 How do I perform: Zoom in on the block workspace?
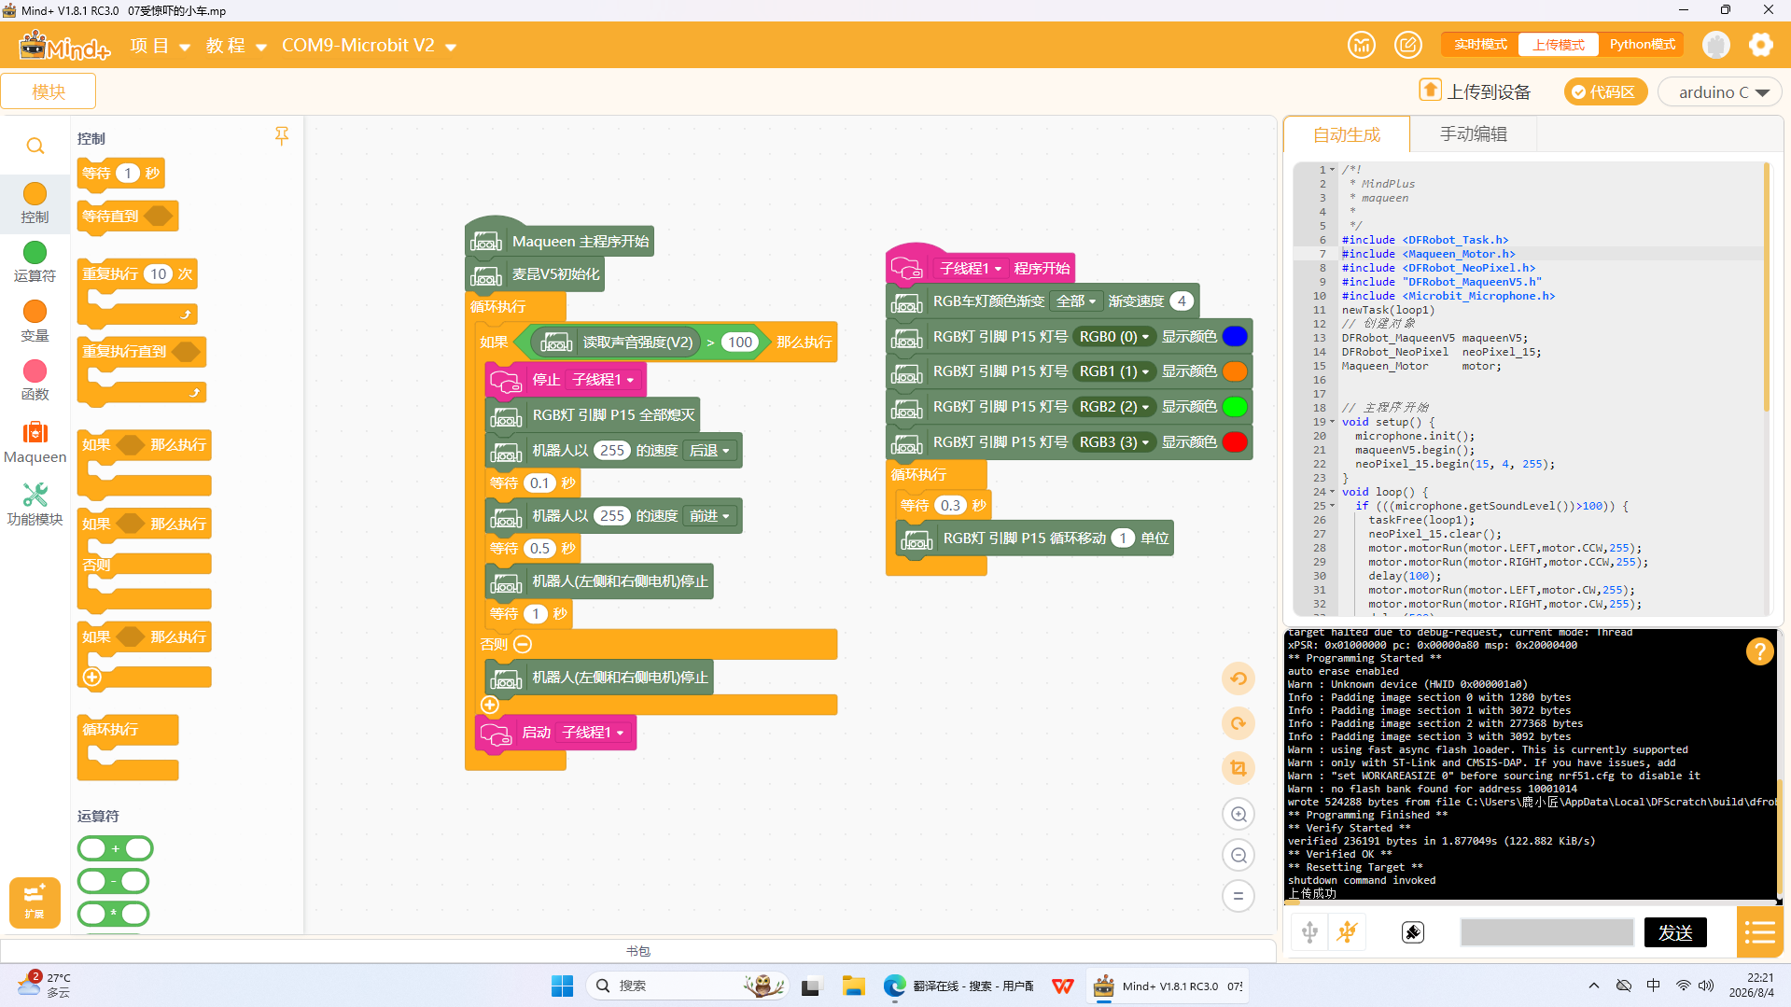tap(1238, 814)
